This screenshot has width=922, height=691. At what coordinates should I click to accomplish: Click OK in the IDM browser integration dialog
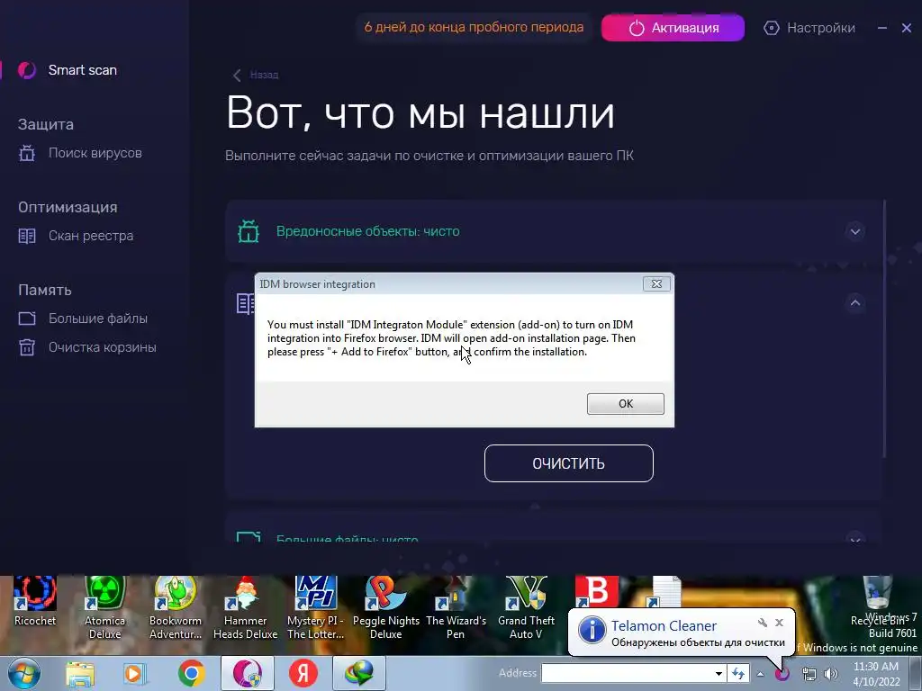(x=626, y=404)
